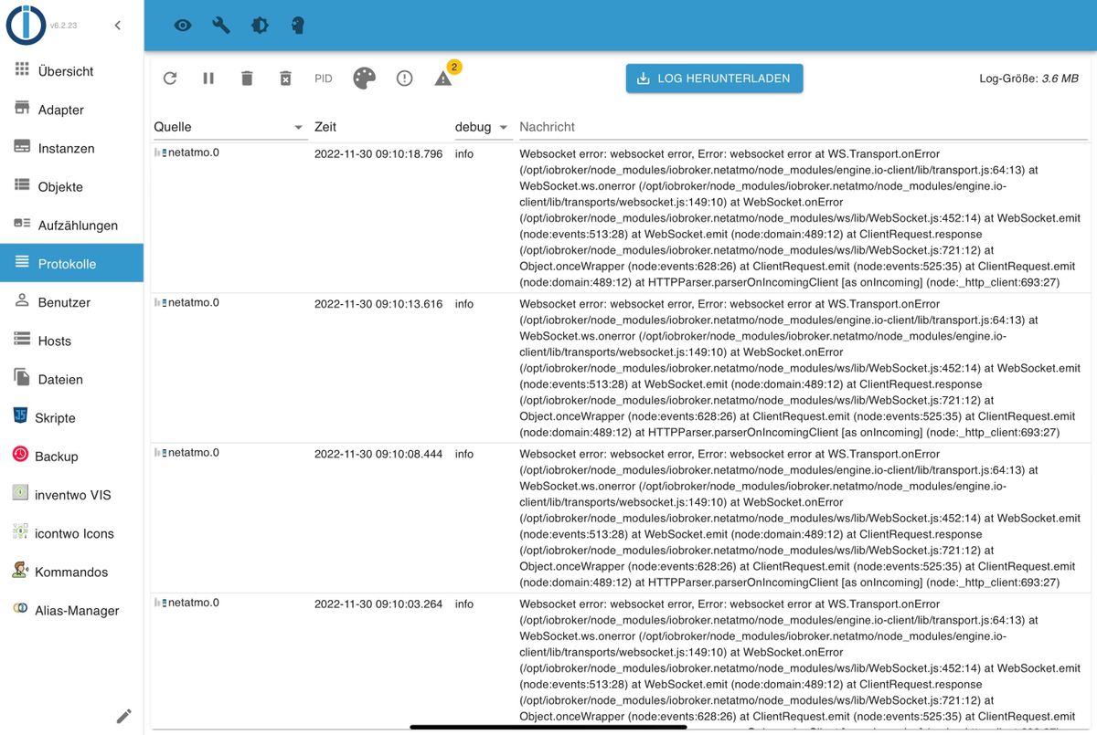Screen dimensions: 1097x735
Task: Click the inventwo VIS icon
Action: click(20, 493)
